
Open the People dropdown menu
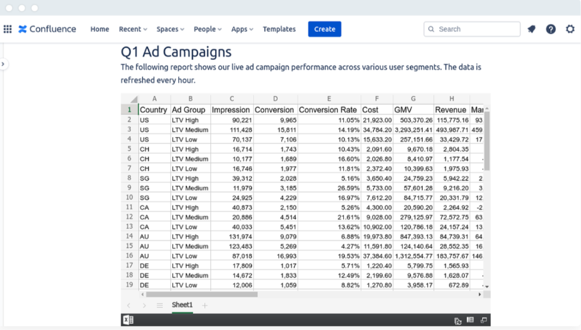click(x=208, y=29)
